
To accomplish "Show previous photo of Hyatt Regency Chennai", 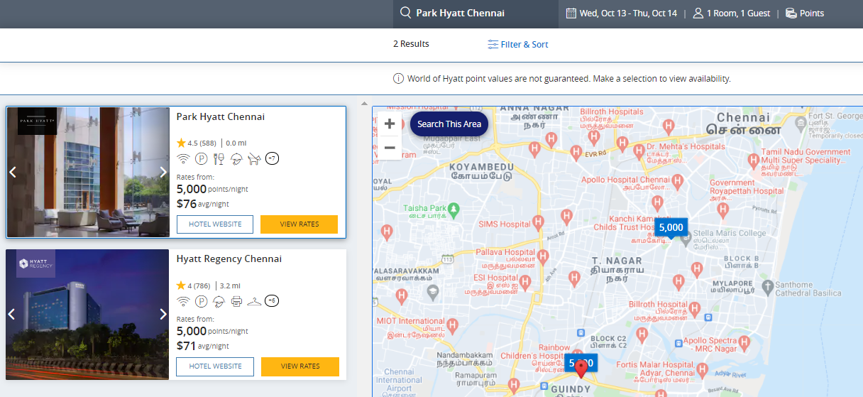I will (12, 314).
